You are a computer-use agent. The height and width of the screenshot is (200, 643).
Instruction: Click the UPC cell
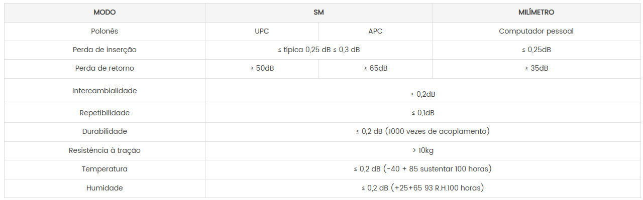(262, 31)
